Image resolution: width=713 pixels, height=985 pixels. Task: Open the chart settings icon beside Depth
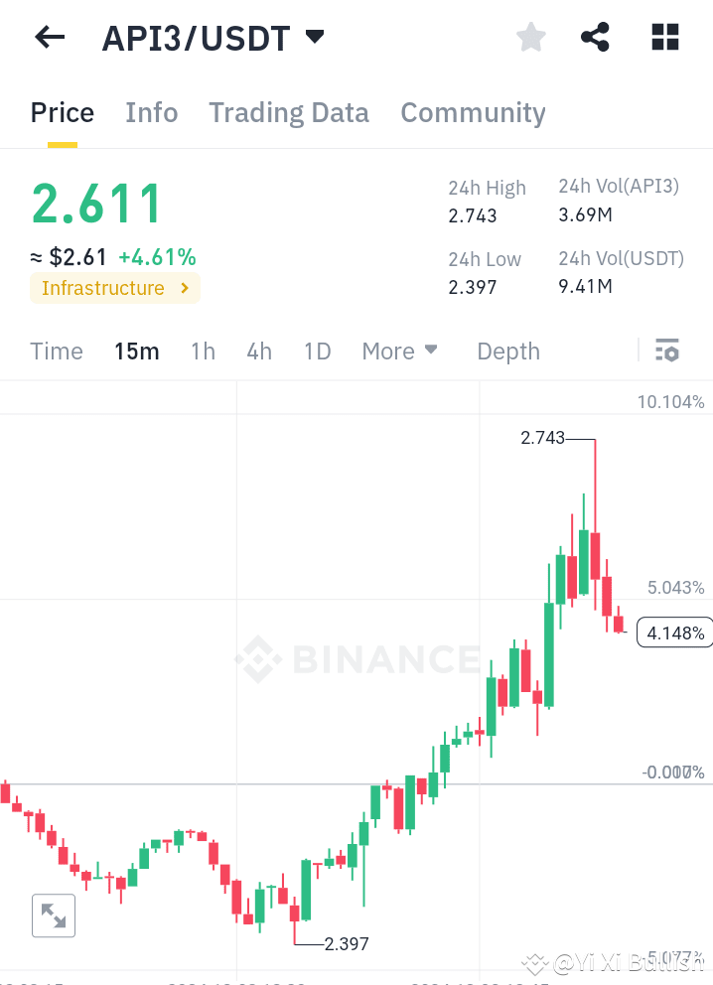tap(666, 351)
